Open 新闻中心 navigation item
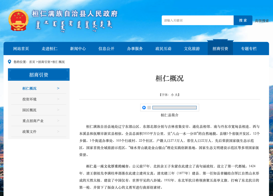273x196 pixels. click(x=78, y=49)
